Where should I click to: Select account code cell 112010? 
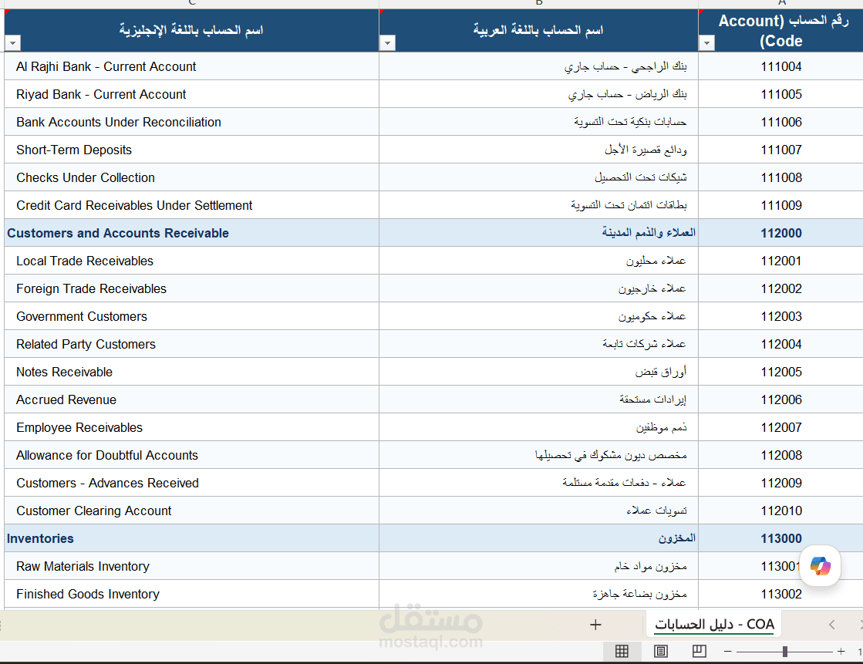point(781,511)
